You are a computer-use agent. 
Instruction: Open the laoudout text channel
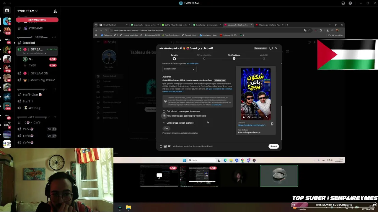[x=37, y=43]
